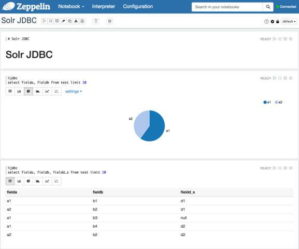Select the b4 cell in the table

click(x=95, y=226)
